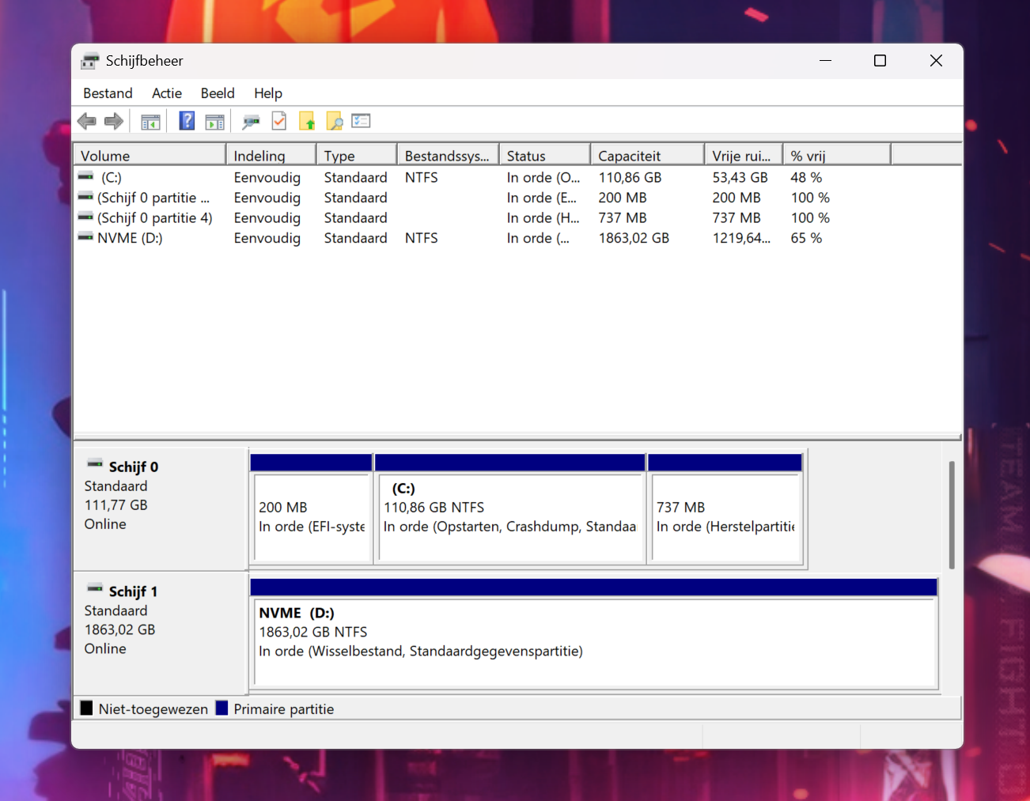The width and height of the screenshot is (1030, 801).
Task: Select the 737 MB Herstelpartitie block
Action: tap(725, 508)
